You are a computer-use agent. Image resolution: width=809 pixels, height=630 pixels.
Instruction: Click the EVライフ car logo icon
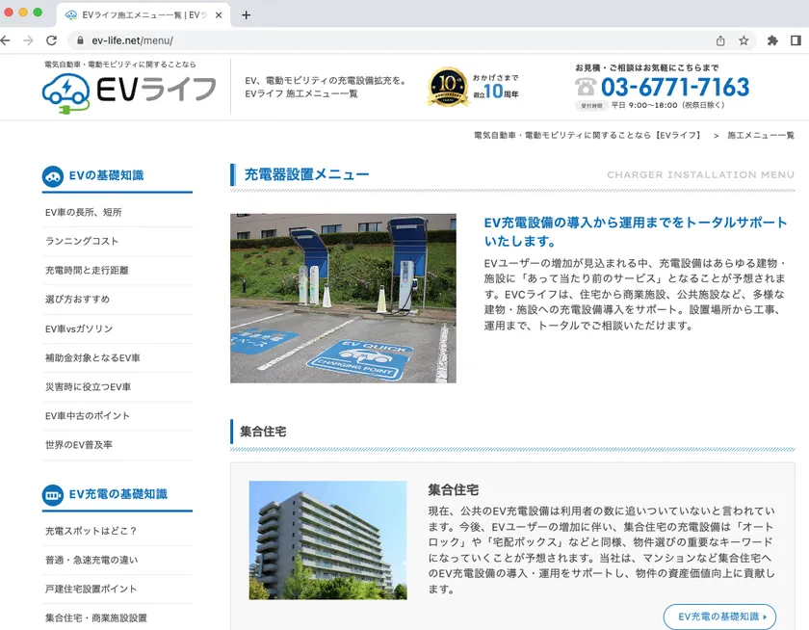coord(65,90)
